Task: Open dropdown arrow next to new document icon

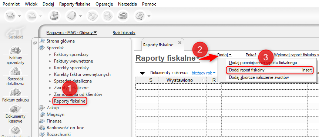Action: coord(81,16)
